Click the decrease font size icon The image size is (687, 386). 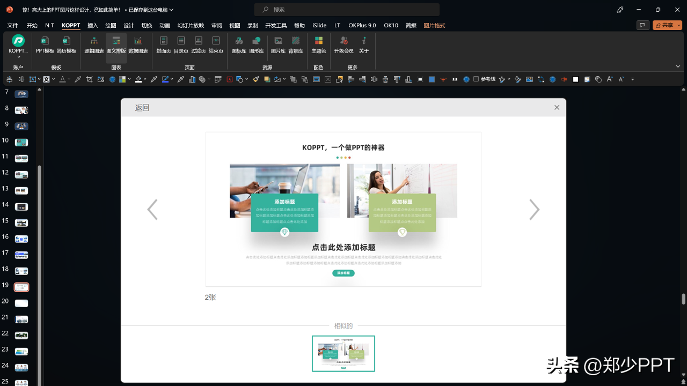pyautogui.click(x=622, y=79)
